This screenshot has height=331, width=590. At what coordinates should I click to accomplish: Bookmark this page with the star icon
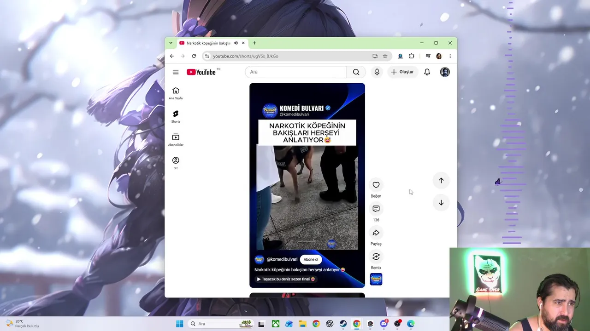point(385,56)
